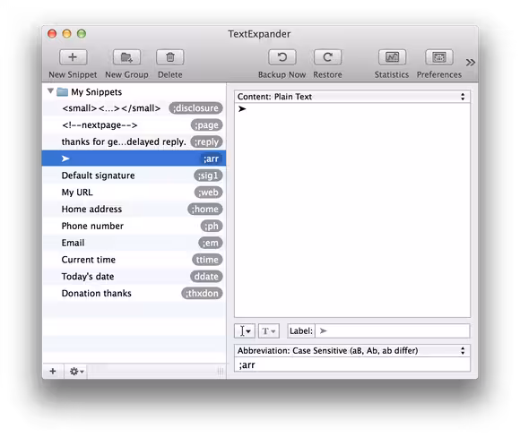520x437 pixels.
Task: Click the Delete trash icon
Action: click(x=169, y=57)
